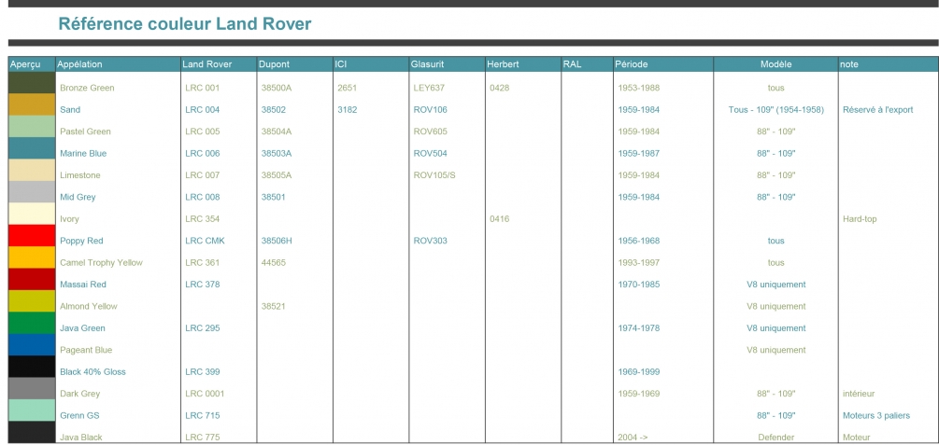Select the Limestone color swatch
The height and width of the screenshot is (445, 939).
click(32, 170)
